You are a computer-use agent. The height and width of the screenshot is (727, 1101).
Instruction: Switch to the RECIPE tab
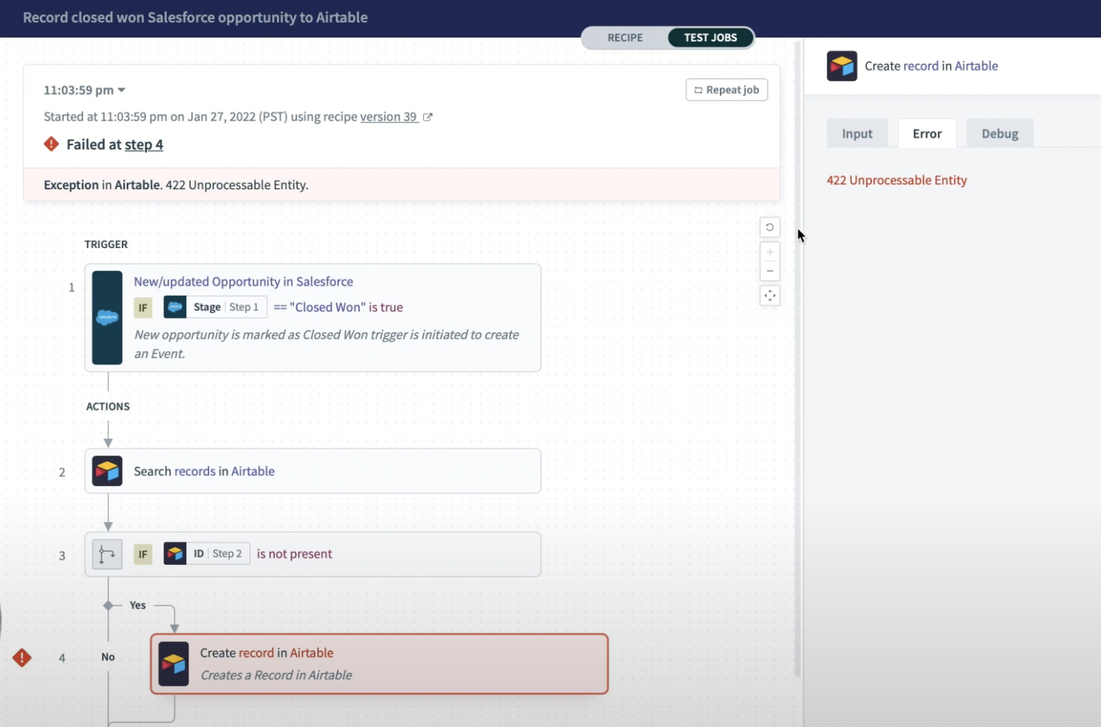[625, 38]
